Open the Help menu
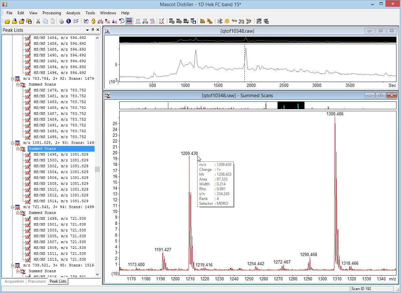Screen dimensions: 401x293 coord(125,13)
